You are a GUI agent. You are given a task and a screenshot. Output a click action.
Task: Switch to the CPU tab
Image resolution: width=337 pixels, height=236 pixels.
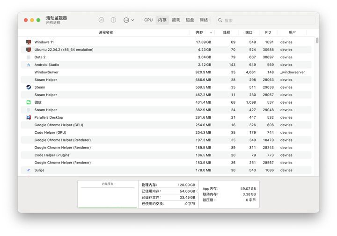pyautogui.click(x=148, y=20)
